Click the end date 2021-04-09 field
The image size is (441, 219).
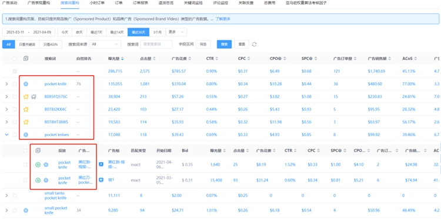42,32
